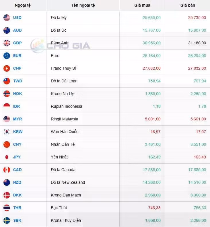Viewport: 210px width, 227px height.
Task: Click the Thai flag icon
Action: click(7, 208)
